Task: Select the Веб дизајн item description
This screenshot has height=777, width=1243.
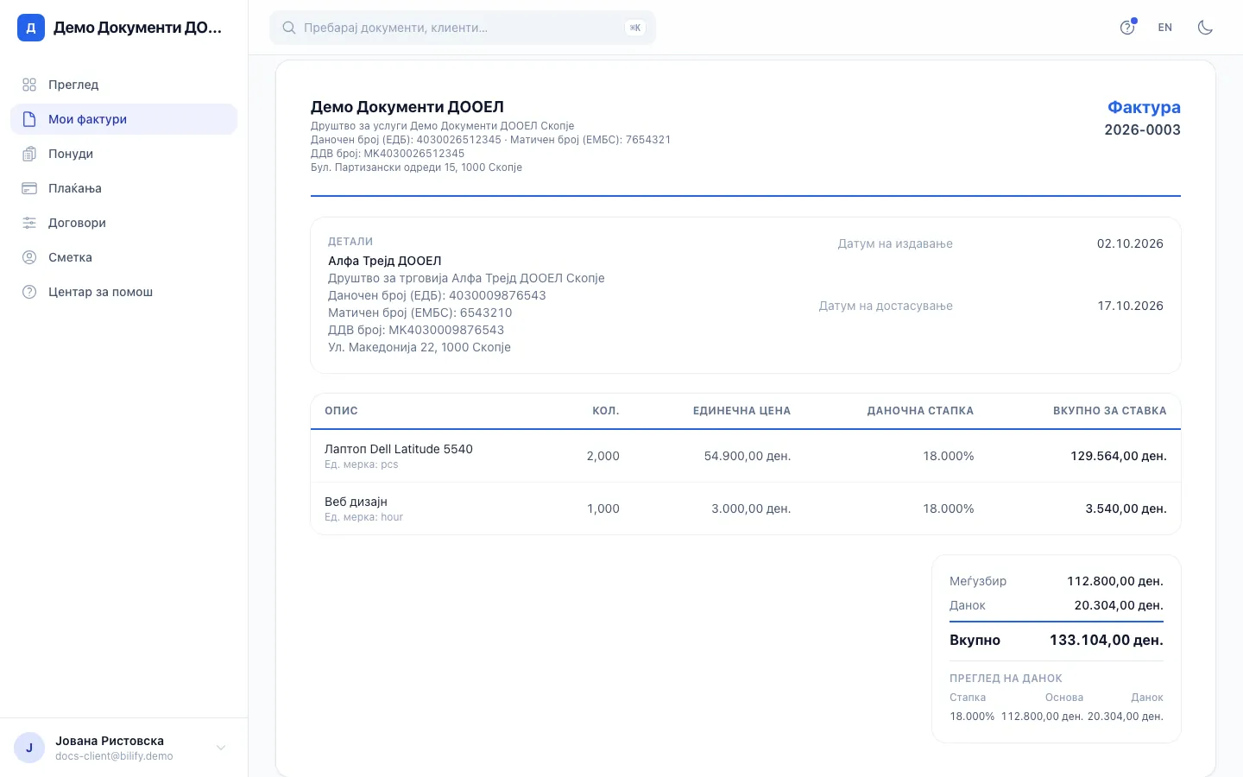Action: [356, 502]
